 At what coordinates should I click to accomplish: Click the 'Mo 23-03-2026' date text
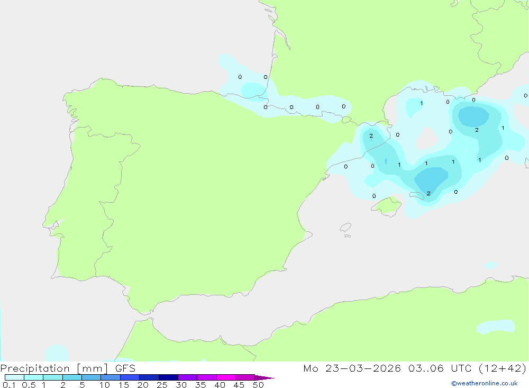[352, 368]
